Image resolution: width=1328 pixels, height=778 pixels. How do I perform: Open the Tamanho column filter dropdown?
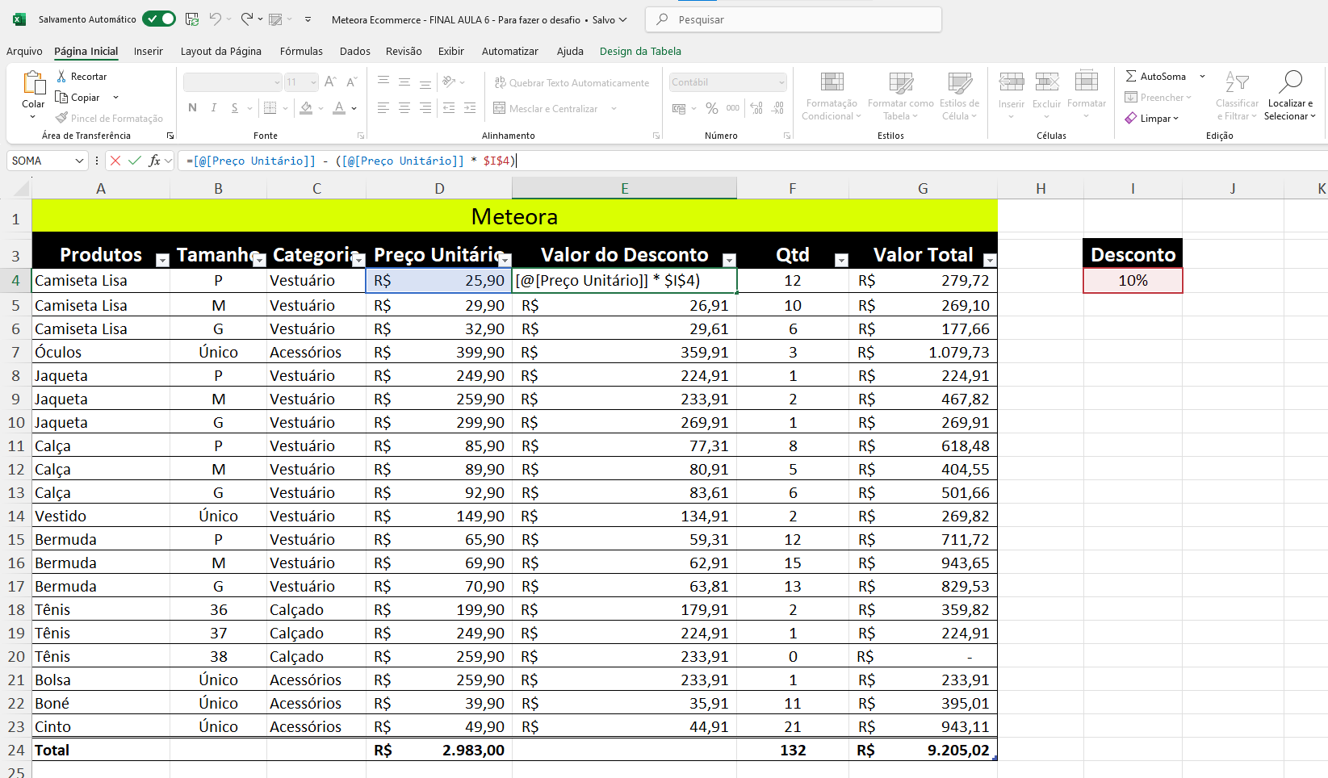[x=259, y=260]
